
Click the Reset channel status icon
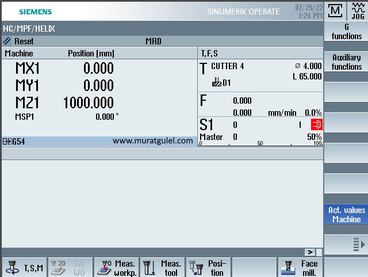coord(7,41)
